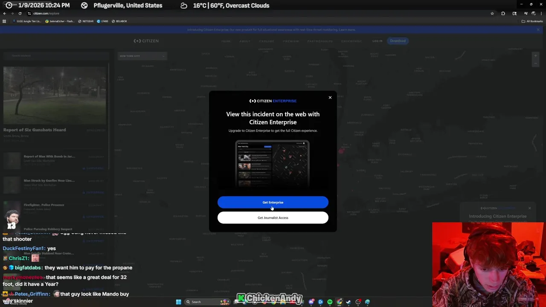Open the NETGEAR bookmark

coord(86,21)
